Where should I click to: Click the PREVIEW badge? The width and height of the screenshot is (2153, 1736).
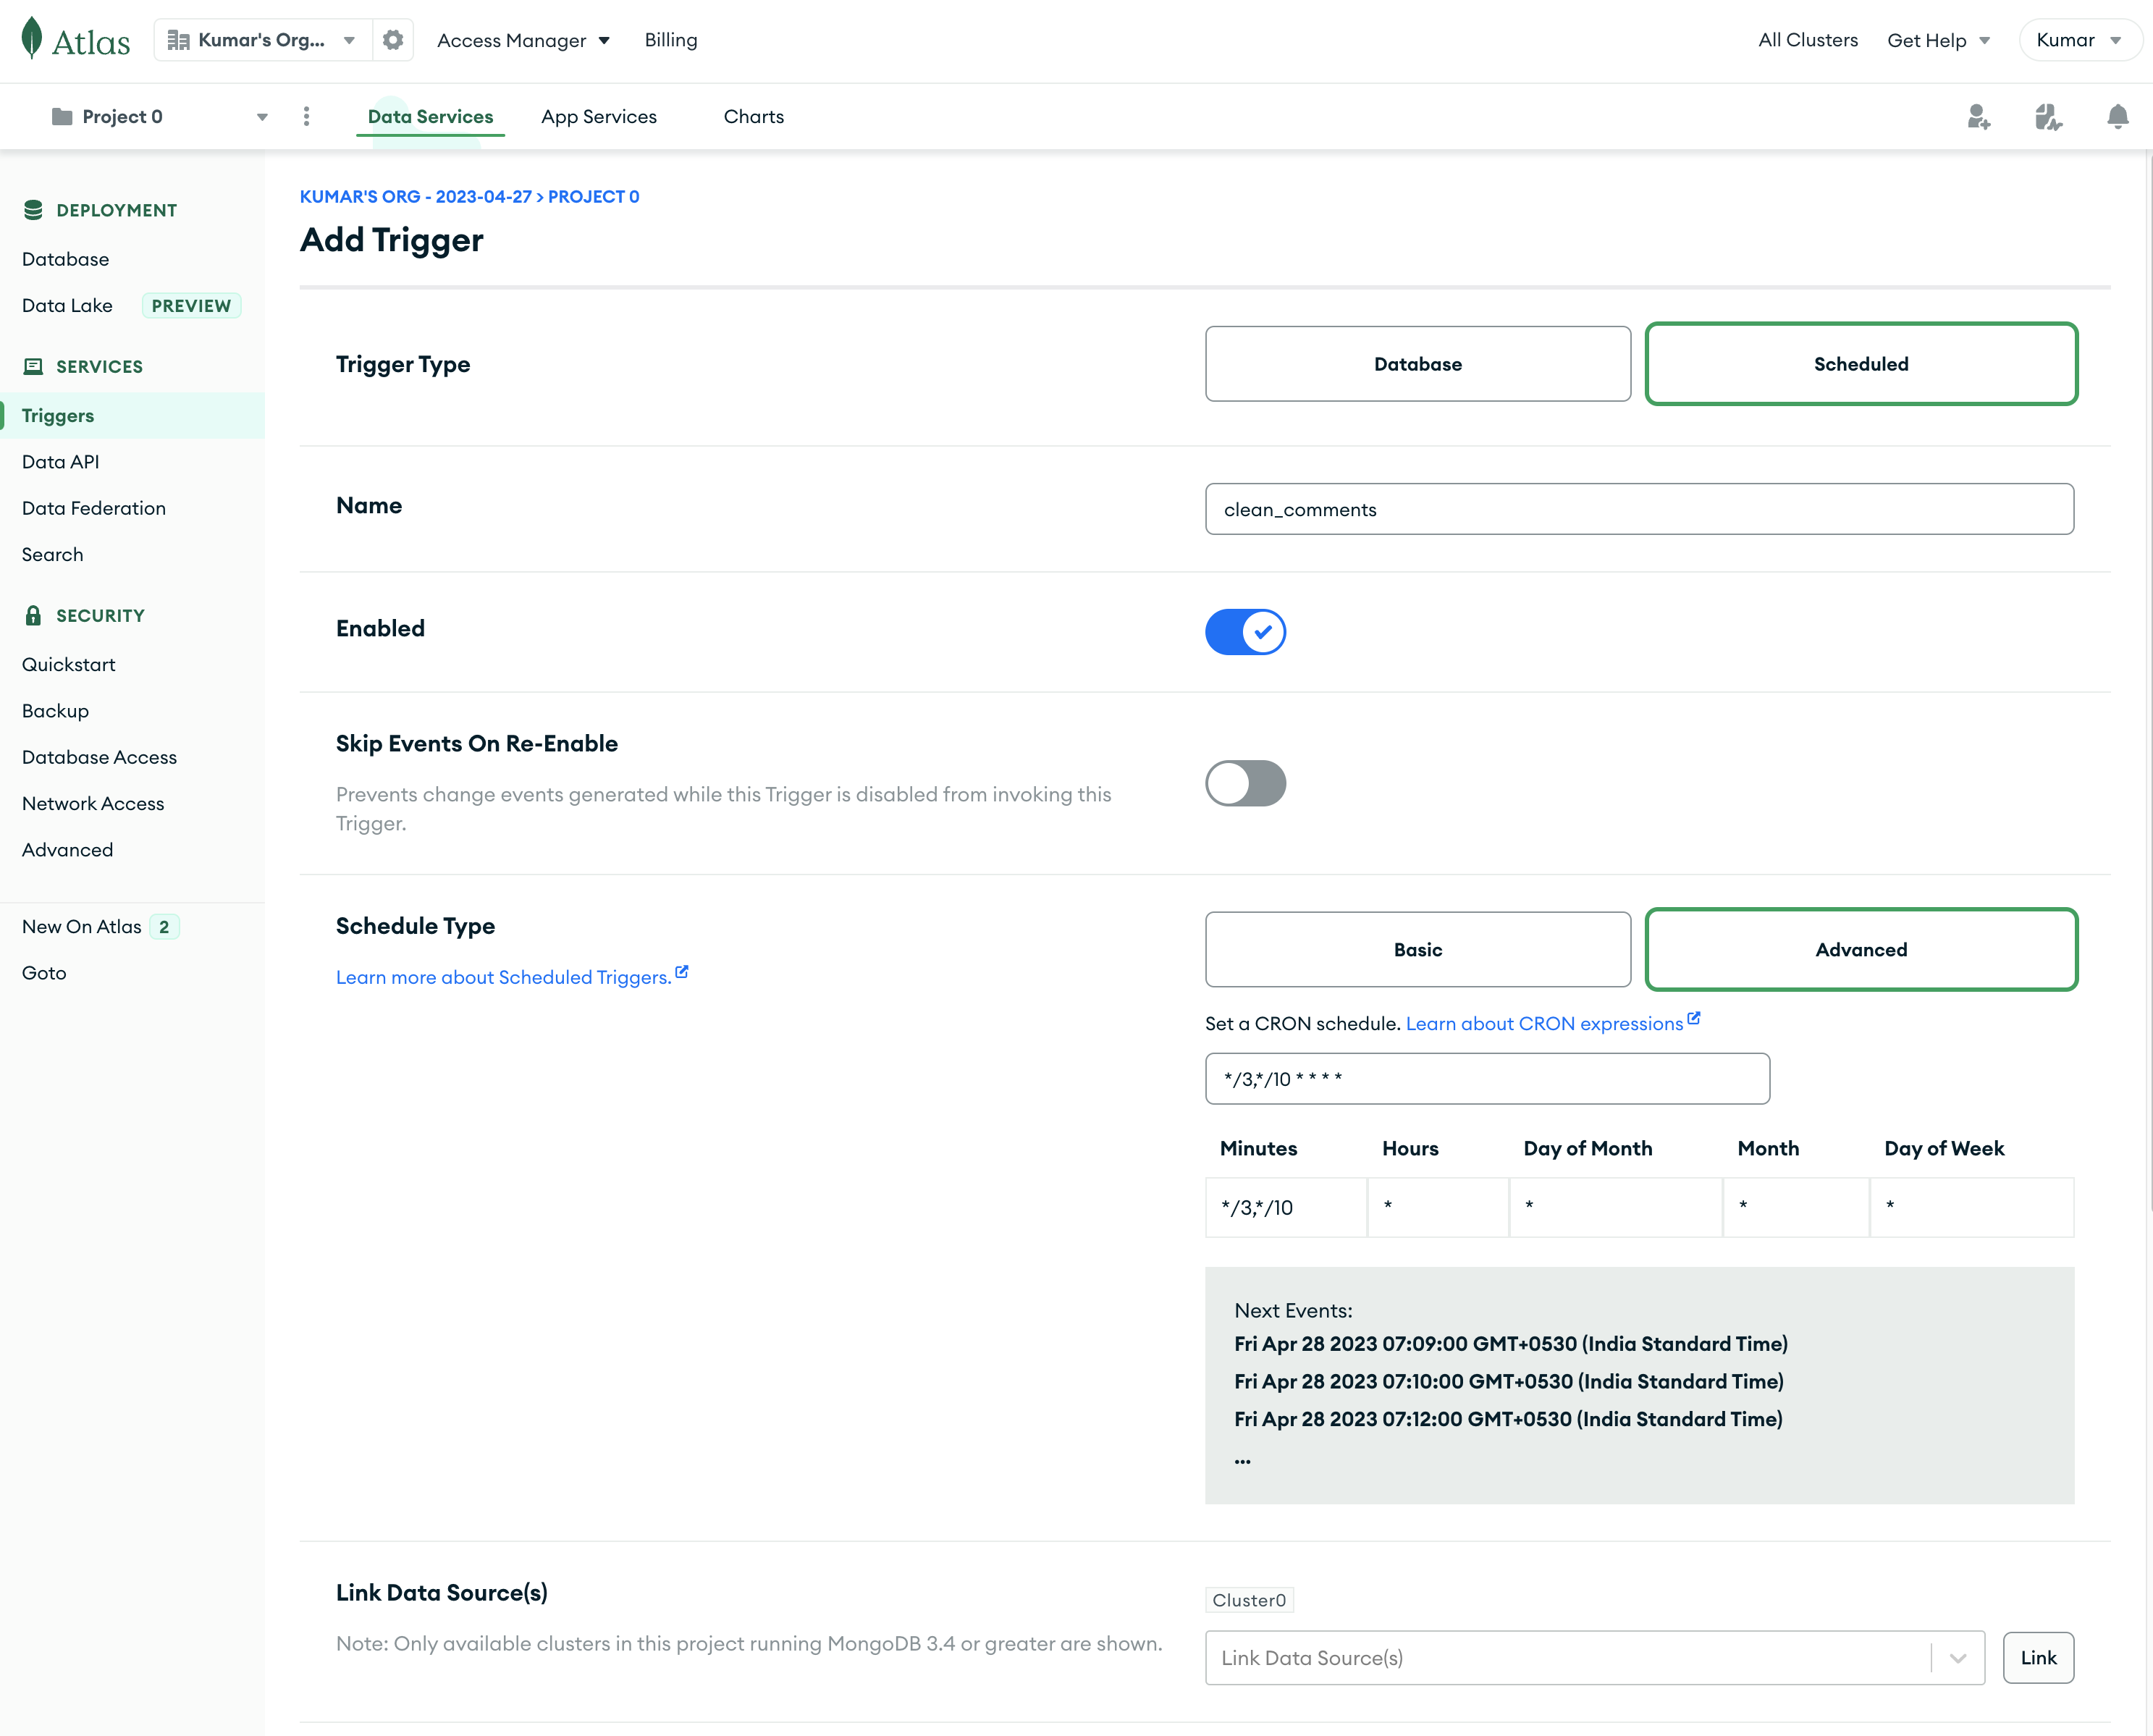point(191,306)
